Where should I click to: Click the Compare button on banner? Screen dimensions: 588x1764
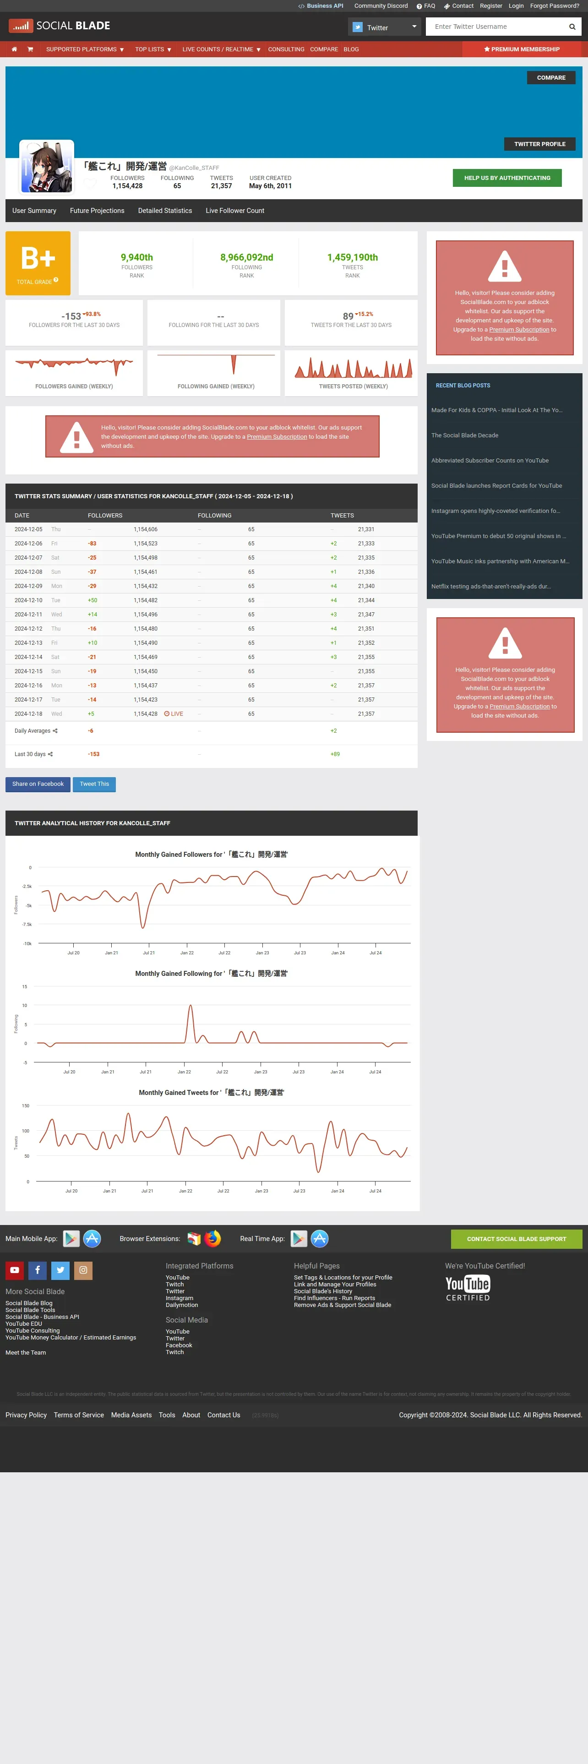click(551, 77)
